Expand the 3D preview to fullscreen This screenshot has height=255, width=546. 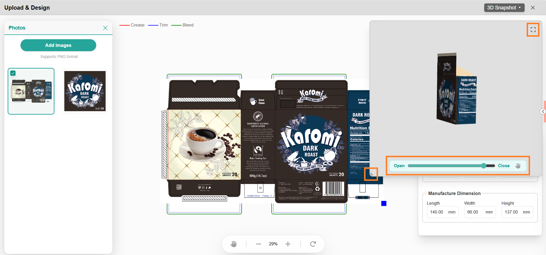coord(533,30)
